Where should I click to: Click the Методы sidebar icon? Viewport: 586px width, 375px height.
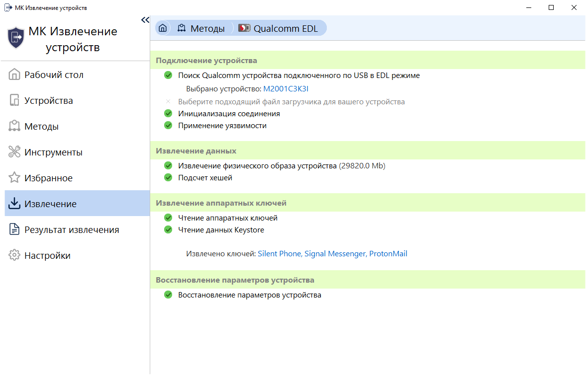click(14, 126)
